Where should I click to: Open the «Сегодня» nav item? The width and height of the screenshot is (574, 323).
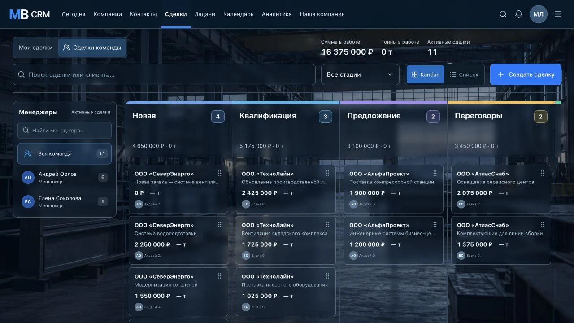pos(74,14)
